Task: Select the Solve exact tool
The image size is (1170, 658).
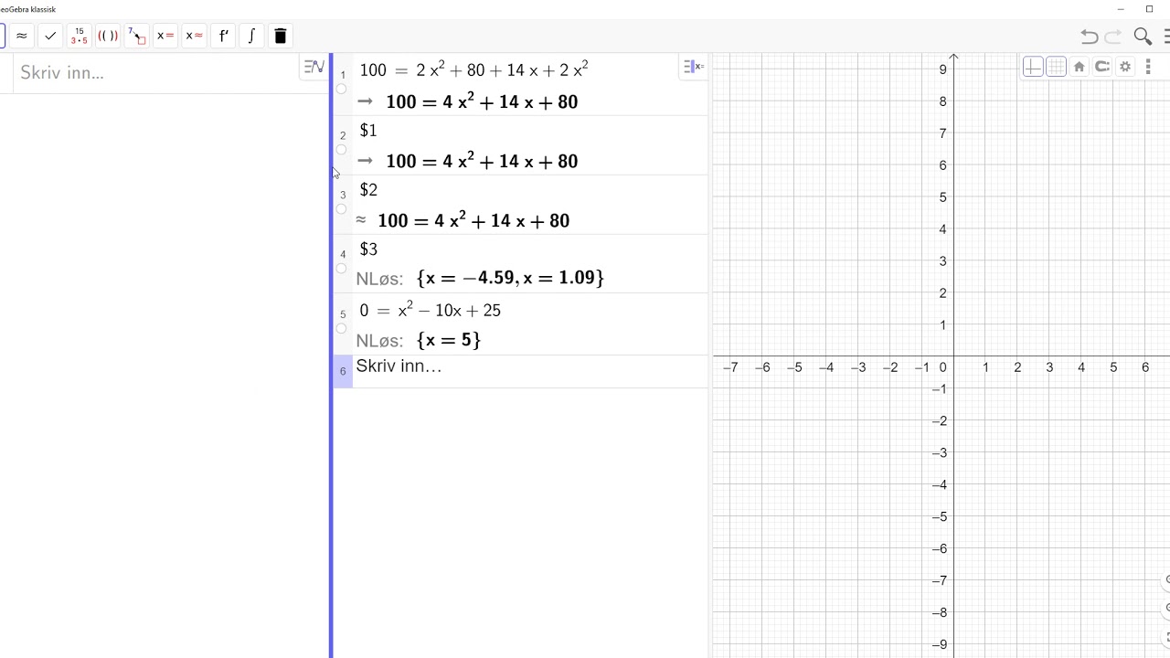Action: pos(165,36)
